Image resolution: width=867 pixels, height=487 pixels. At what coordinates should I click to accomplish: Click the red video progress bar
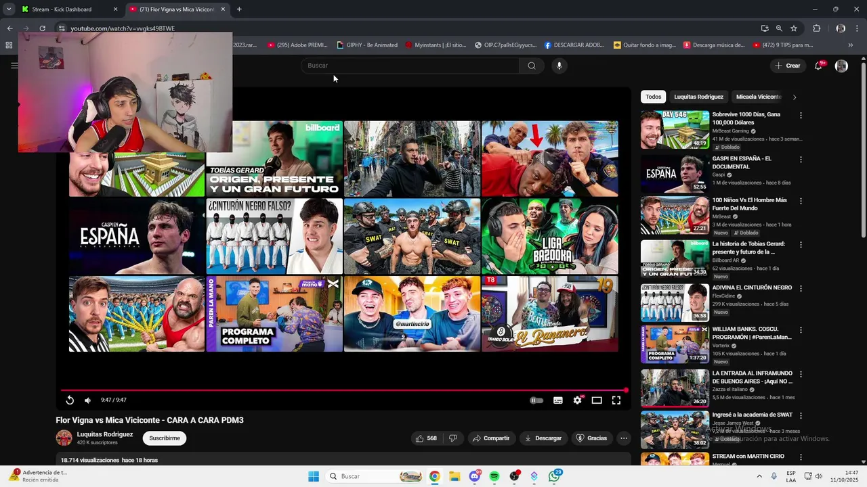point(344,390)
